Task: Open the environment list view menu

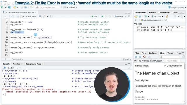Action: (176, 16)
